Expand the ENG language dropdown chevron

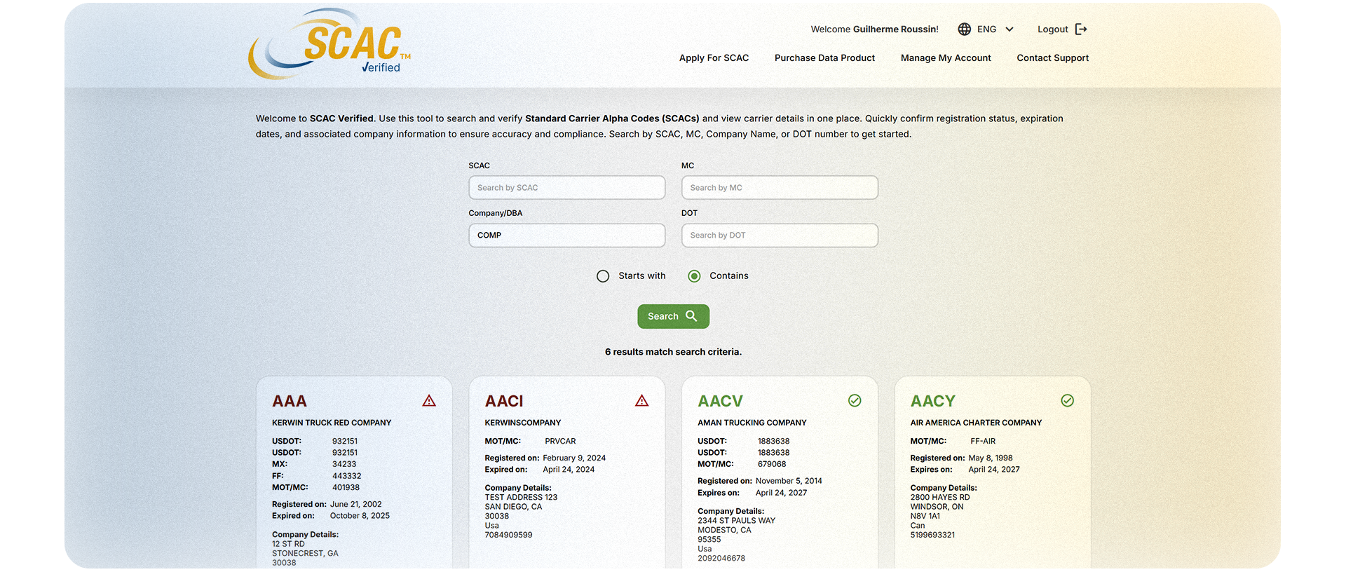click(1009, 29)
